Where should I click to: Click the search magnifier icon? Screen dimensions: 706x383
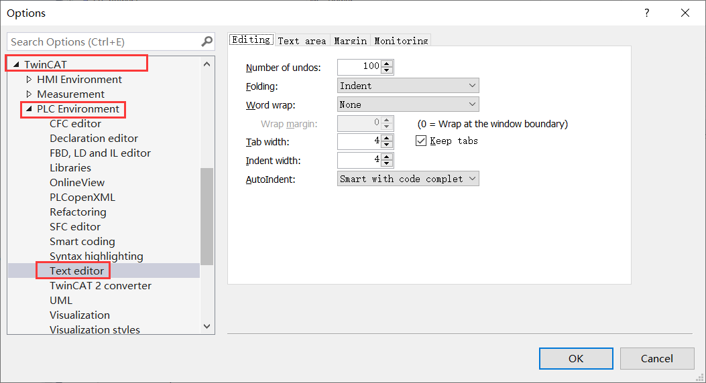207,42
